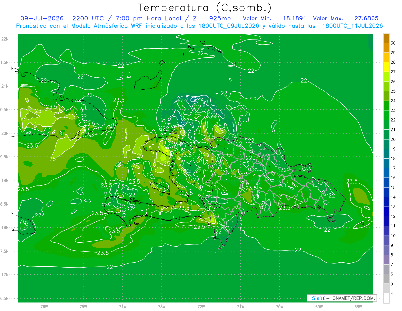Pick the dark blue swatch between 12 and 13
The image size is (402, 311).
pos(386,212)
